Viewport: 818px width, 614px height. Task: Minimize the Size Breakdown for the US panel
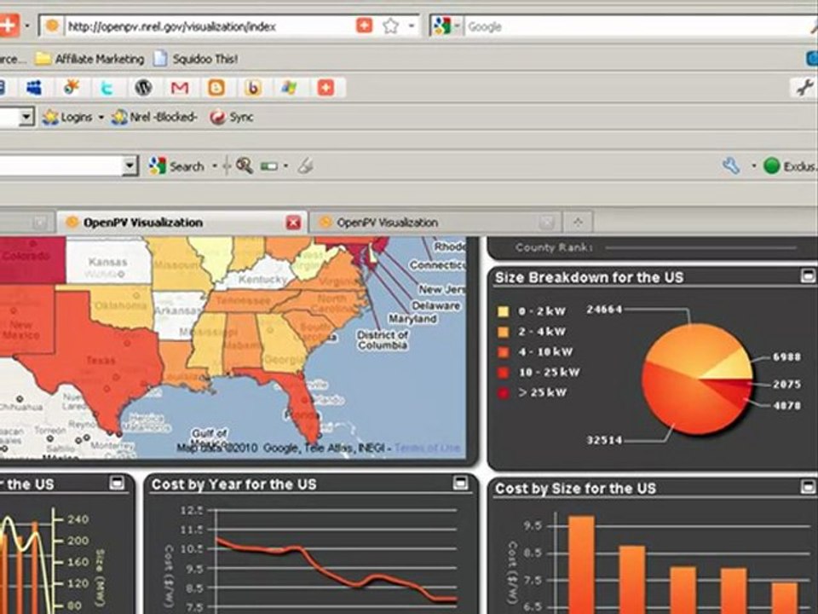click(x=808, y=276)
